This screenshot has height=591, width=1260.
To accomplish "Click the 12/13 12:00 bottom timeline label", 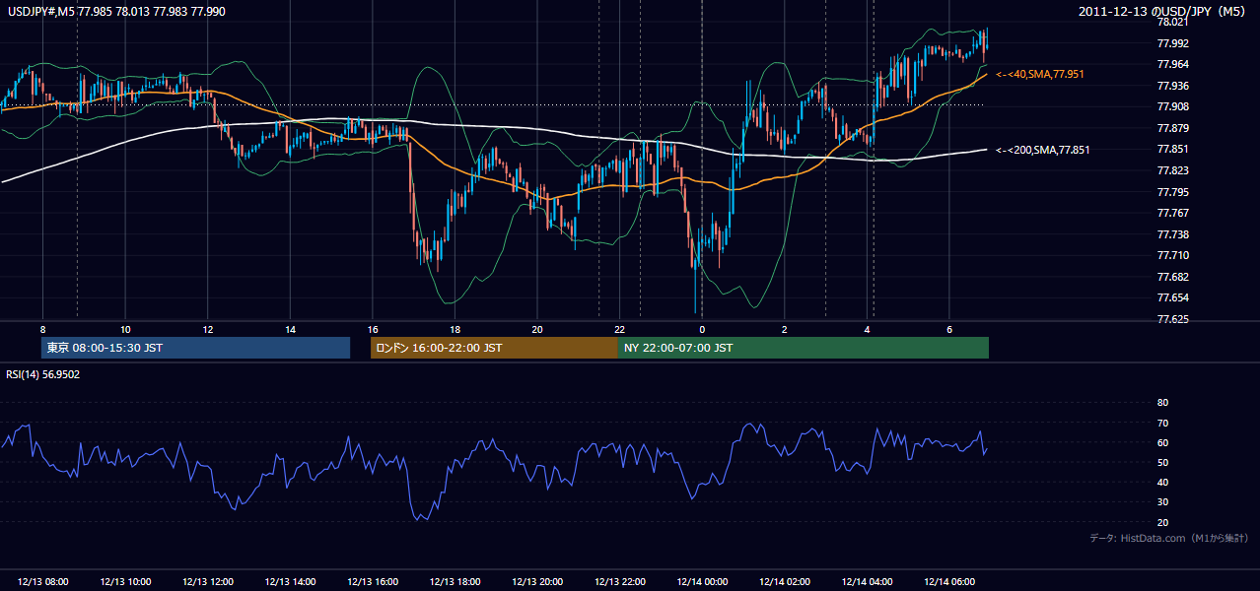I will [208, 582].
